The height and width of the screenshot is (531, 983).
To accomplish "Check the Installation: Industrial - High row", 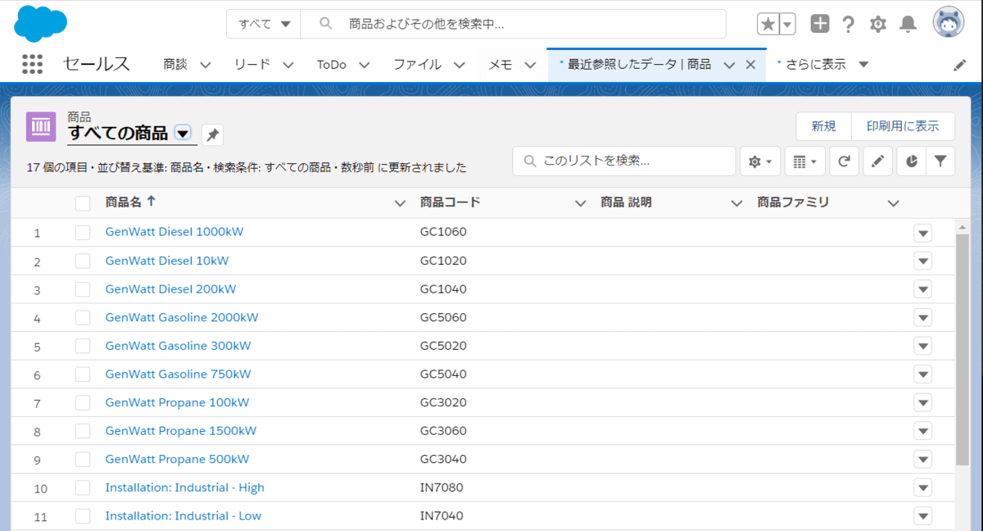I will pyautogui.click(x=83, y=488).
